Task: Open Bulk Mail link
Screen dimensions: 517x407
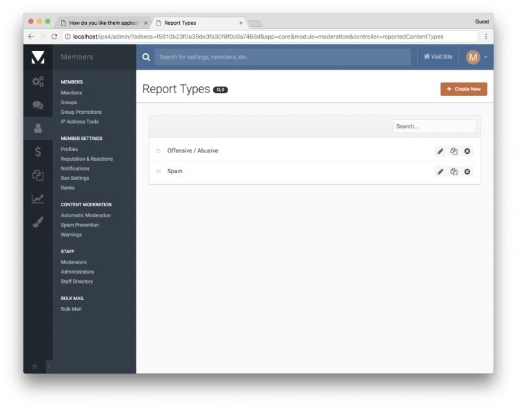Action: [71, 309]
